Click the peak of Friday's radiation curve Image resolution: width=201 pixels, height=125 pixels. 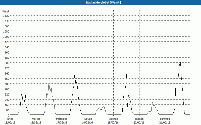click(126, 74)
